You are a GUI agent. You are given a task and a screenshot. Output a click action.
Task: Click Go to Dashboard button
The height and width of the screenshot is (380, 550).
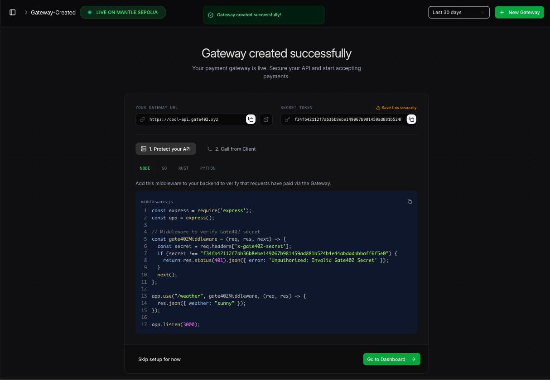[391, 359]
